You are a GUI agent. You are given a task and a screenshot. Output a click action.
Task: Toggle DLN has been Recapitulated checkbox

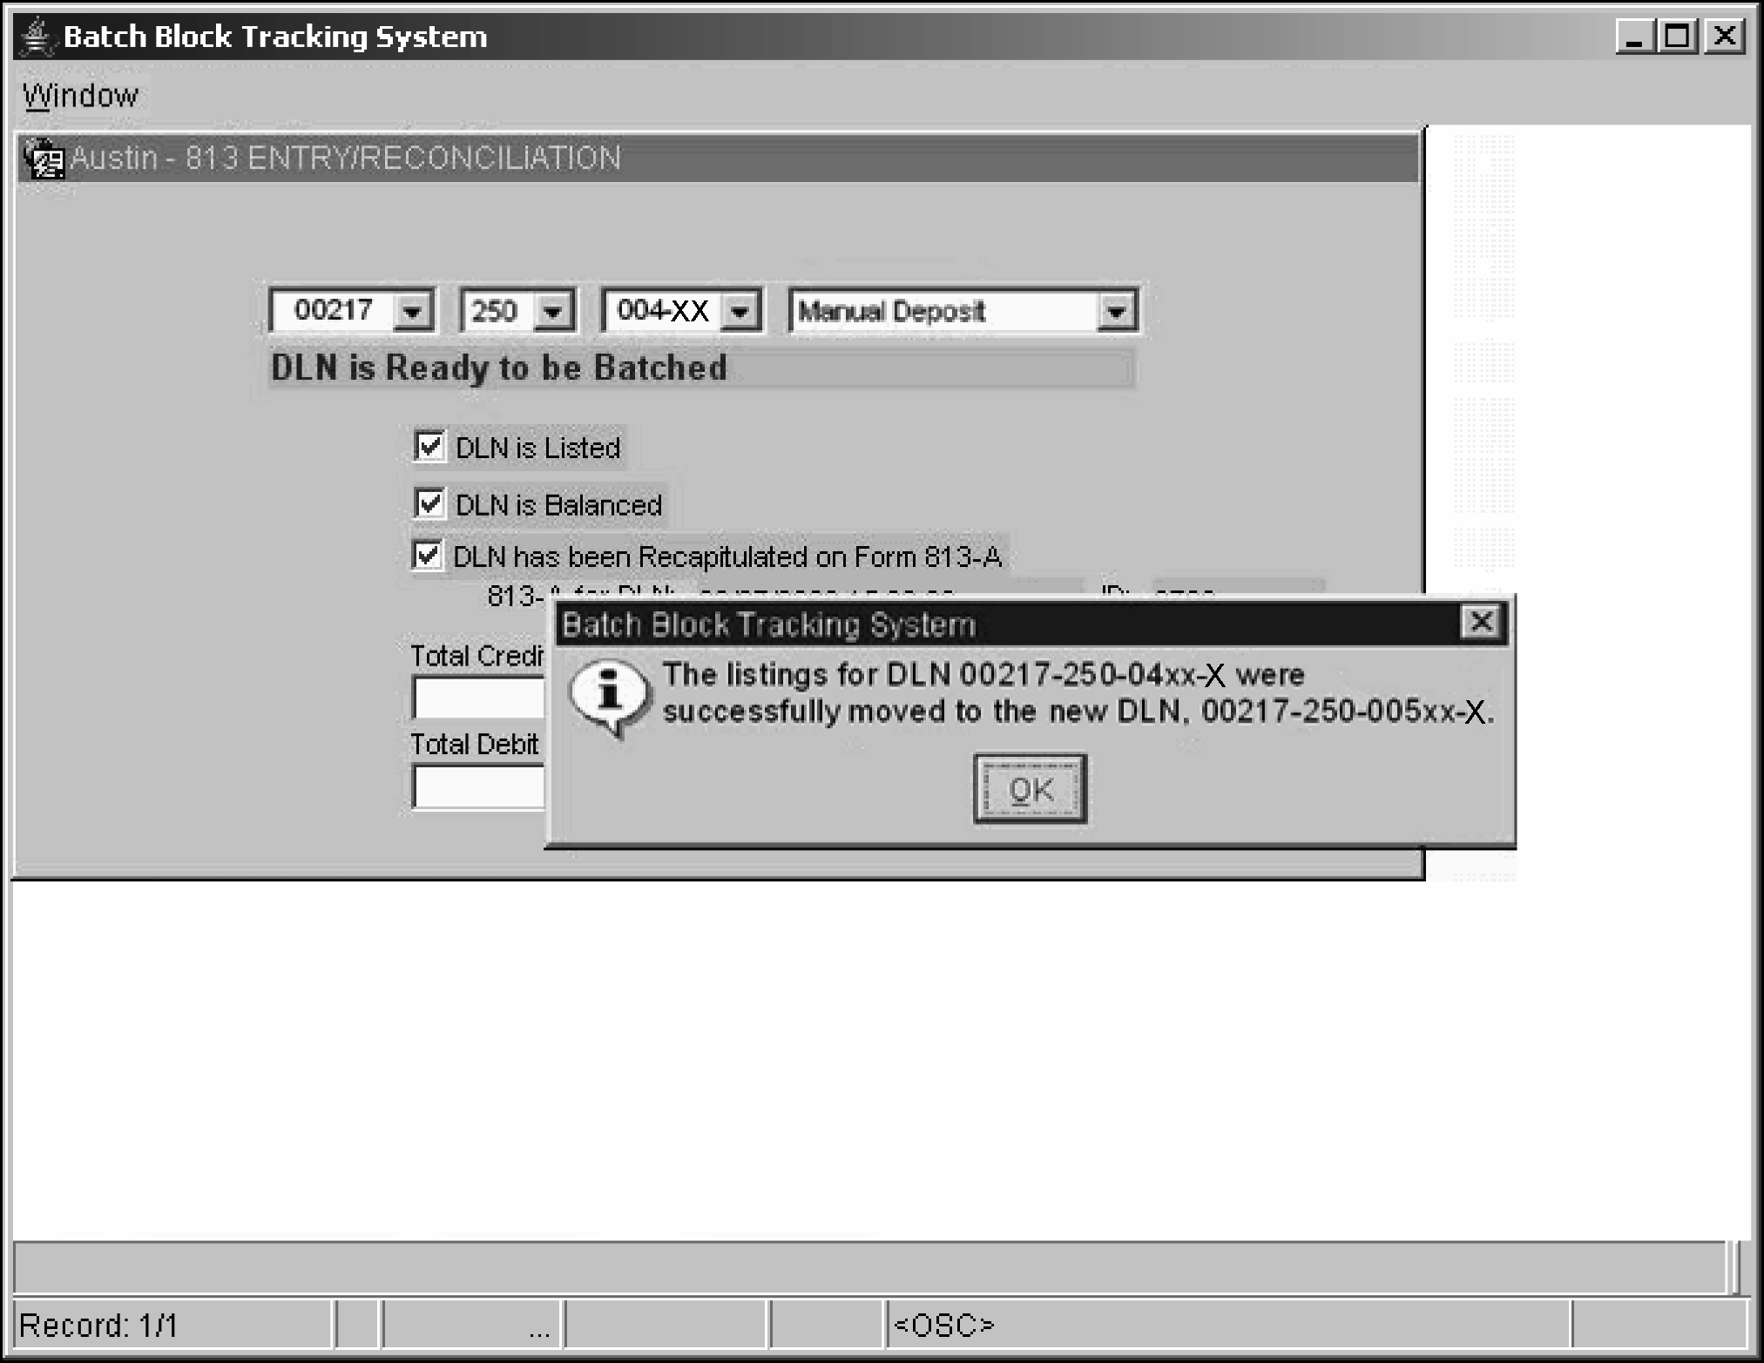(x=428, y=556)
